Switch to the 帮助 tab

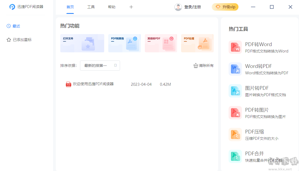[x=112, y=7]
